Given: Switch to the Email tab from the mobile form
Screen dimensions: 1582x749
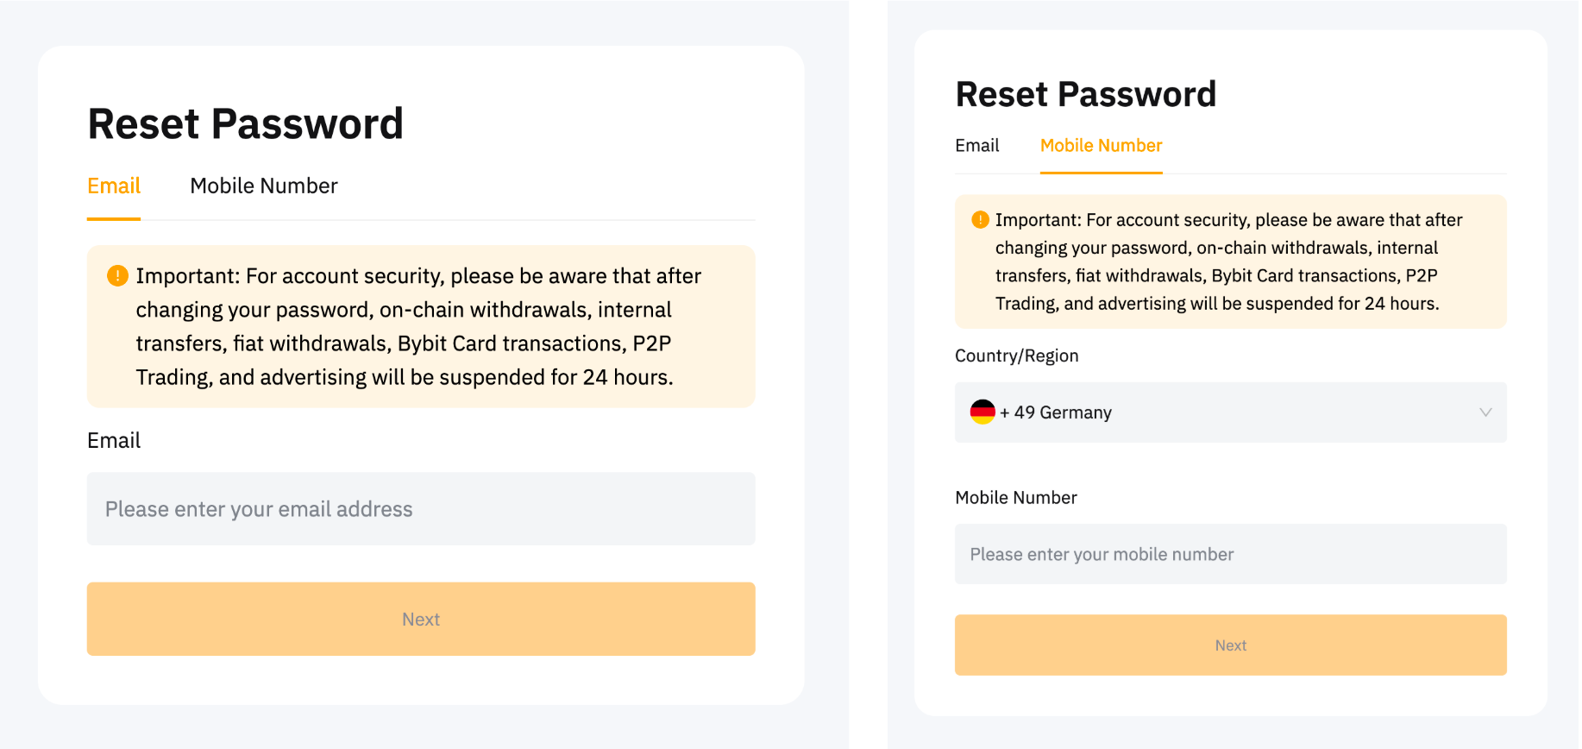Looking at the screenshot, I should (x=976, y=146).
